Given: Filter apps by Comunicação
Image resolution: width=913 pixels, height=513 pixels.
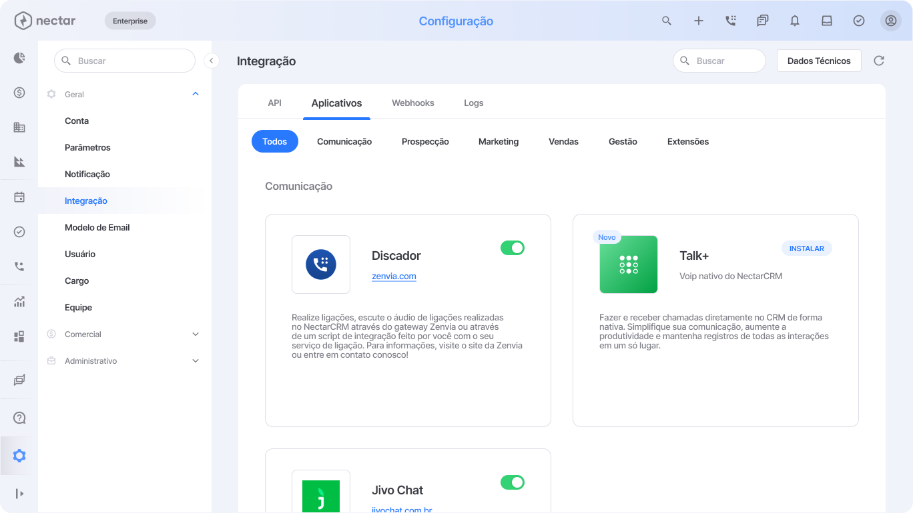Looking at the screenshot, I should click(x=344, y=141).
